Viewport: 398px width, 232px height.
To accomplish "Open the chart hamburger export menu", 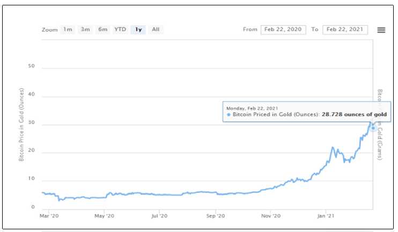I will point(381,30).
